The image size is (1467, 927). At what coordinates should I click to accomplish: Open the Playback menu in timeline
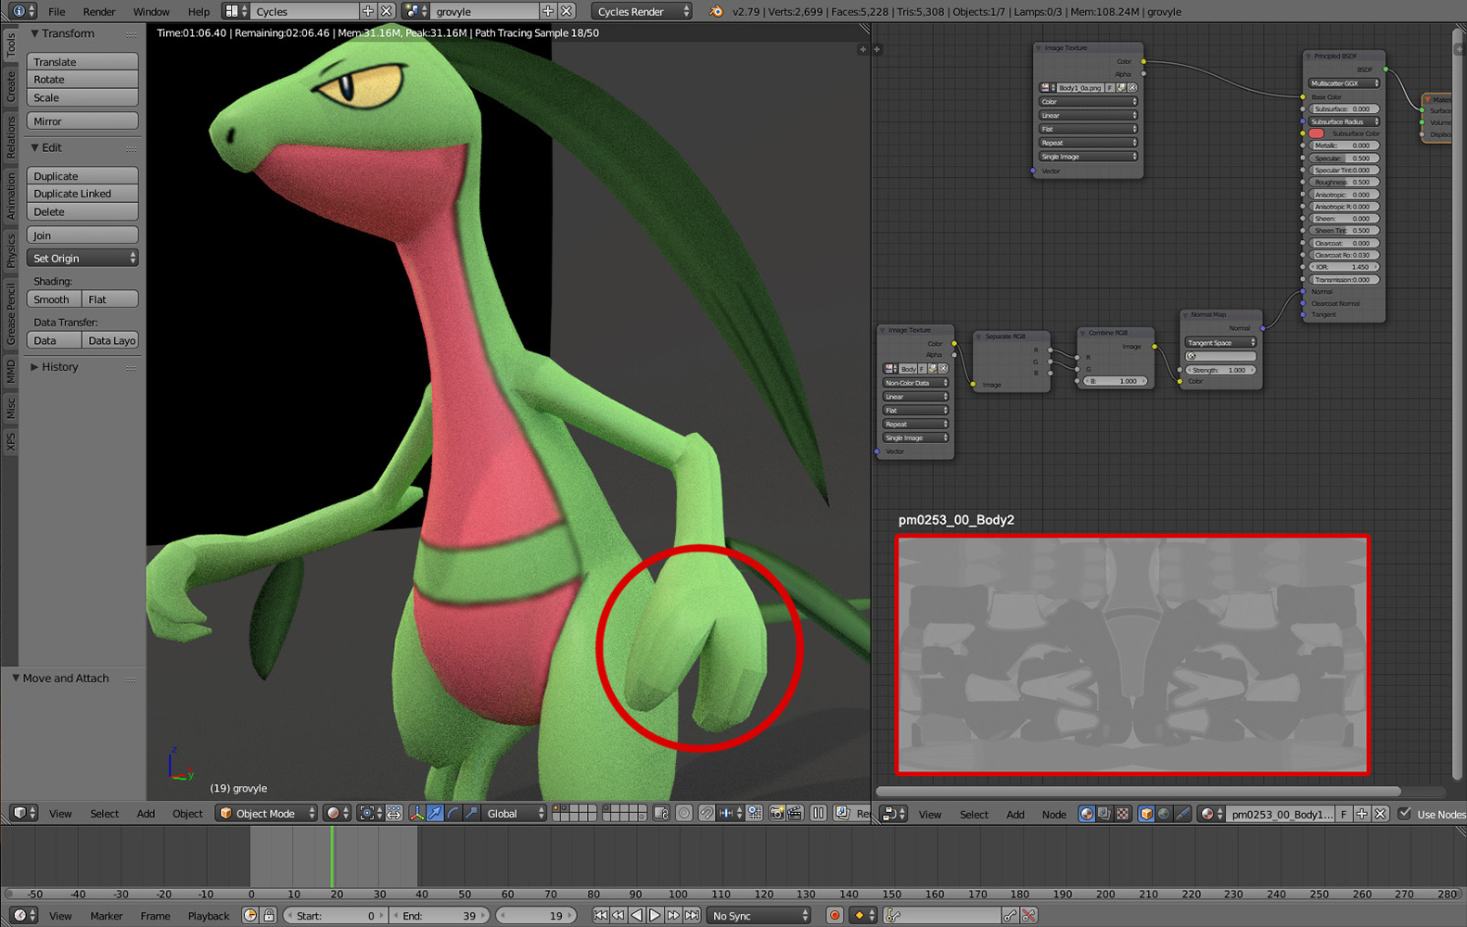coord(209,915)
